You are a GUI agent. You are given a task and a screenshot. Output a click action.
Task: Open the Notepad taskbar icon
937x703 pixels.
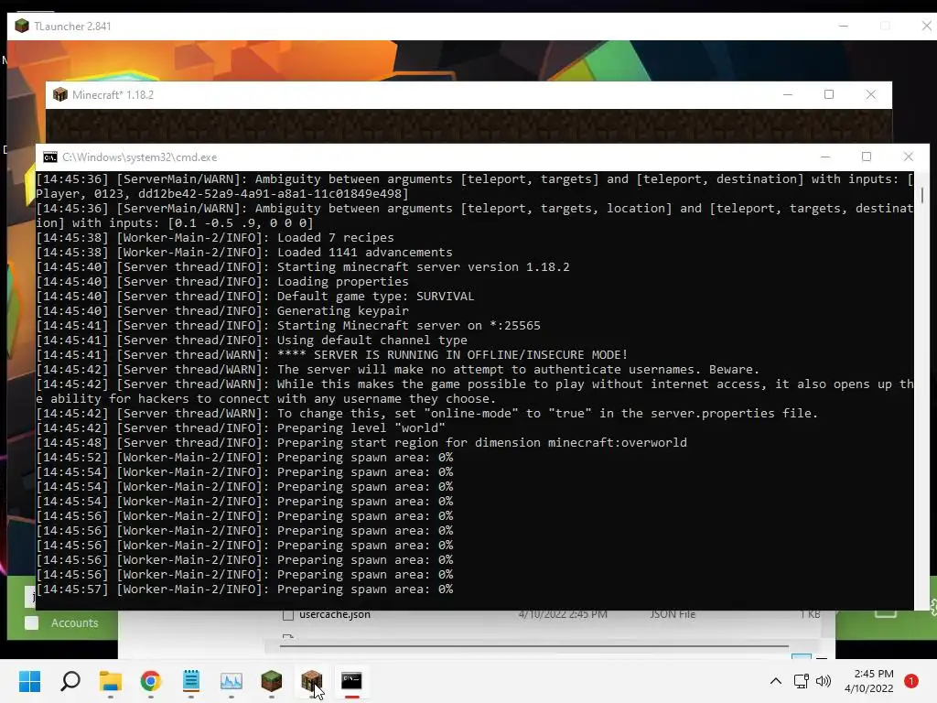(191, 681)
